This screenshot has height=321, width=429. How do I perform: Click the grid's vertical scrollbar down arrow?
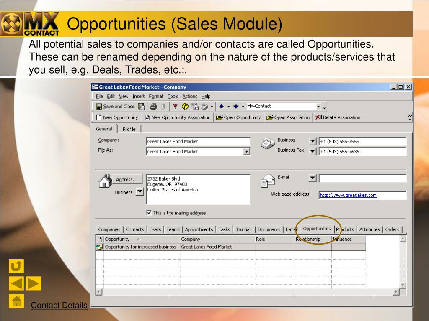click(x=403, y=285)
